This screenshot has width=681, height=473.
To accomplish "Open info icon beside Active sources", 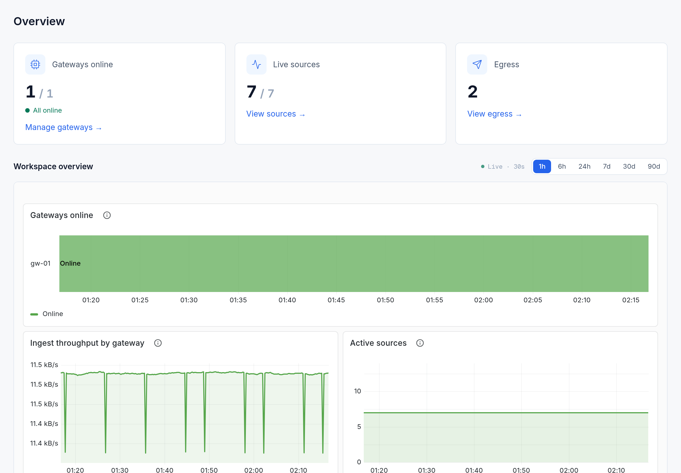I will coord(420,343).
